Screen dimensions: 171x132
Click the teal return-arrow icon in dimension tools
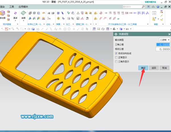(x=118, y=18)
